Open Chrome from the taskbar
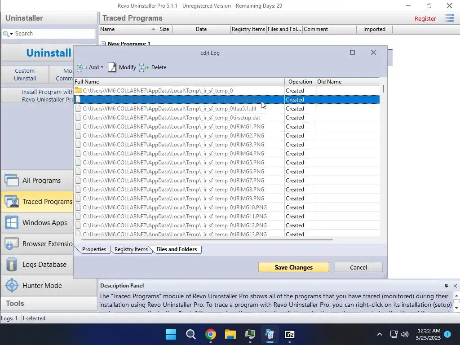Viewport: 460px width, 345px height. tap(211, 334)
